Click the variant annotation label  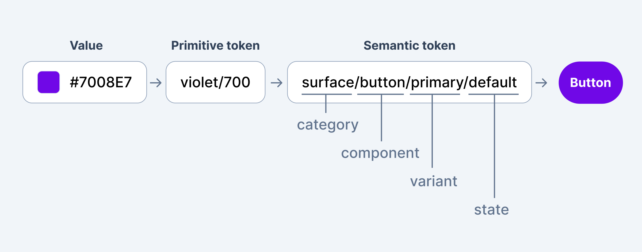434,182
